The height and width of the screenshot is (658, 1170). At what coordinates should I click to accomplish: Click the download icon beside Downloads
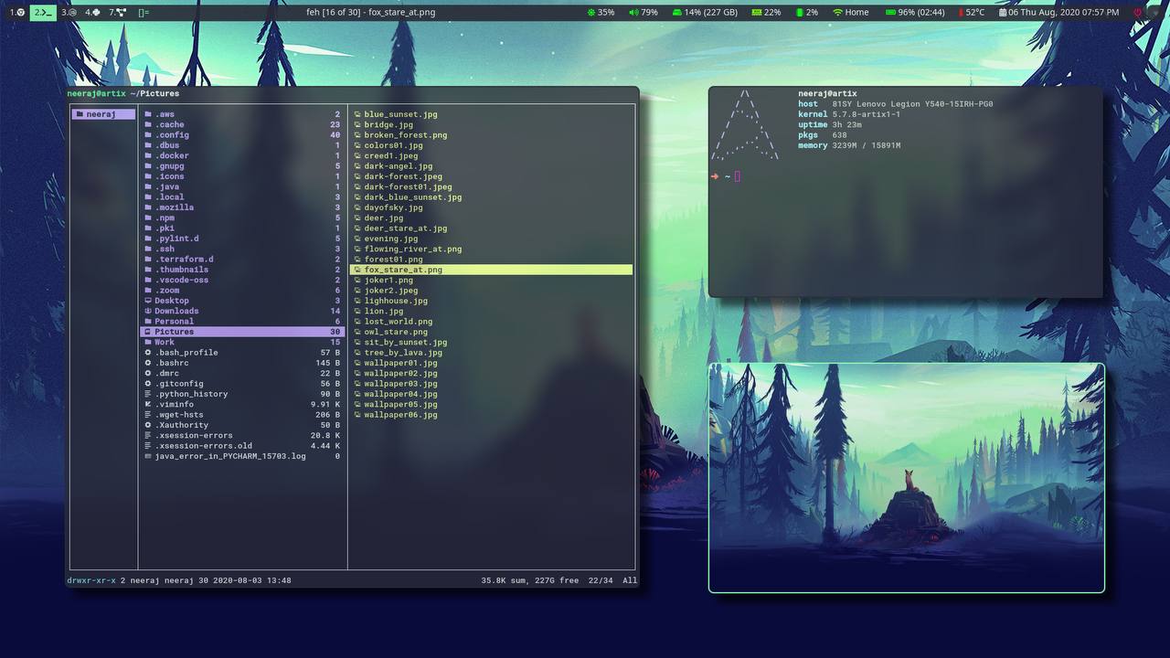click(x=148, y=311)
